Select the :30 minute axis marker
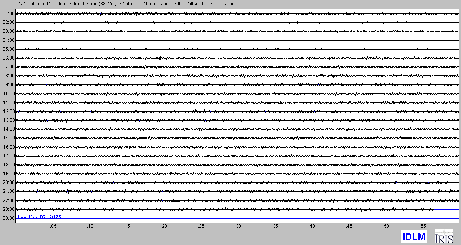This screenshot has width=461, height=245. click(238, 226)
